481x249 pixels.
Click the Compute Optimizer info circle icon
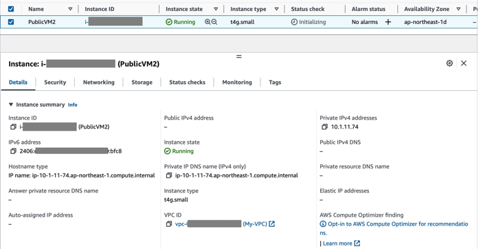(x=323, y=224)
